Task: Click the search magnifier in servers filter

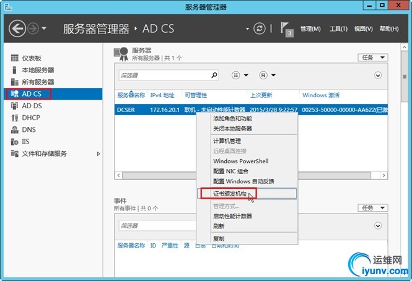Action: coord(214,76)
